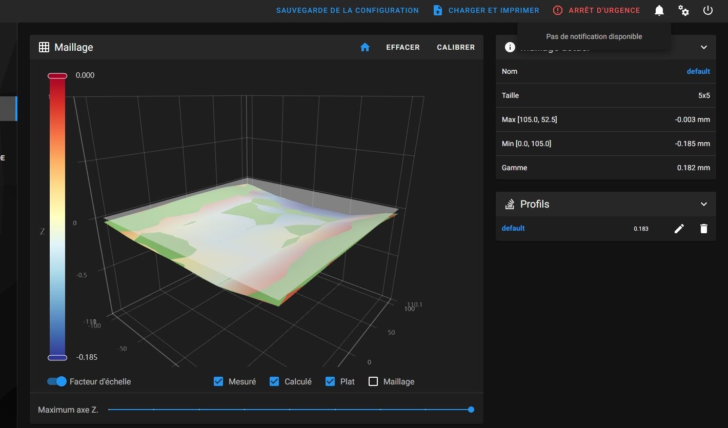Image resolution: width=728 pixels, height=428 pixels.
Task: Click the home reset view icon
Action: point(365,47)
